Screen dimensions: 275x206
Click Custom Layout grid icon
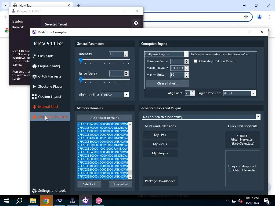tap(34, 97)
